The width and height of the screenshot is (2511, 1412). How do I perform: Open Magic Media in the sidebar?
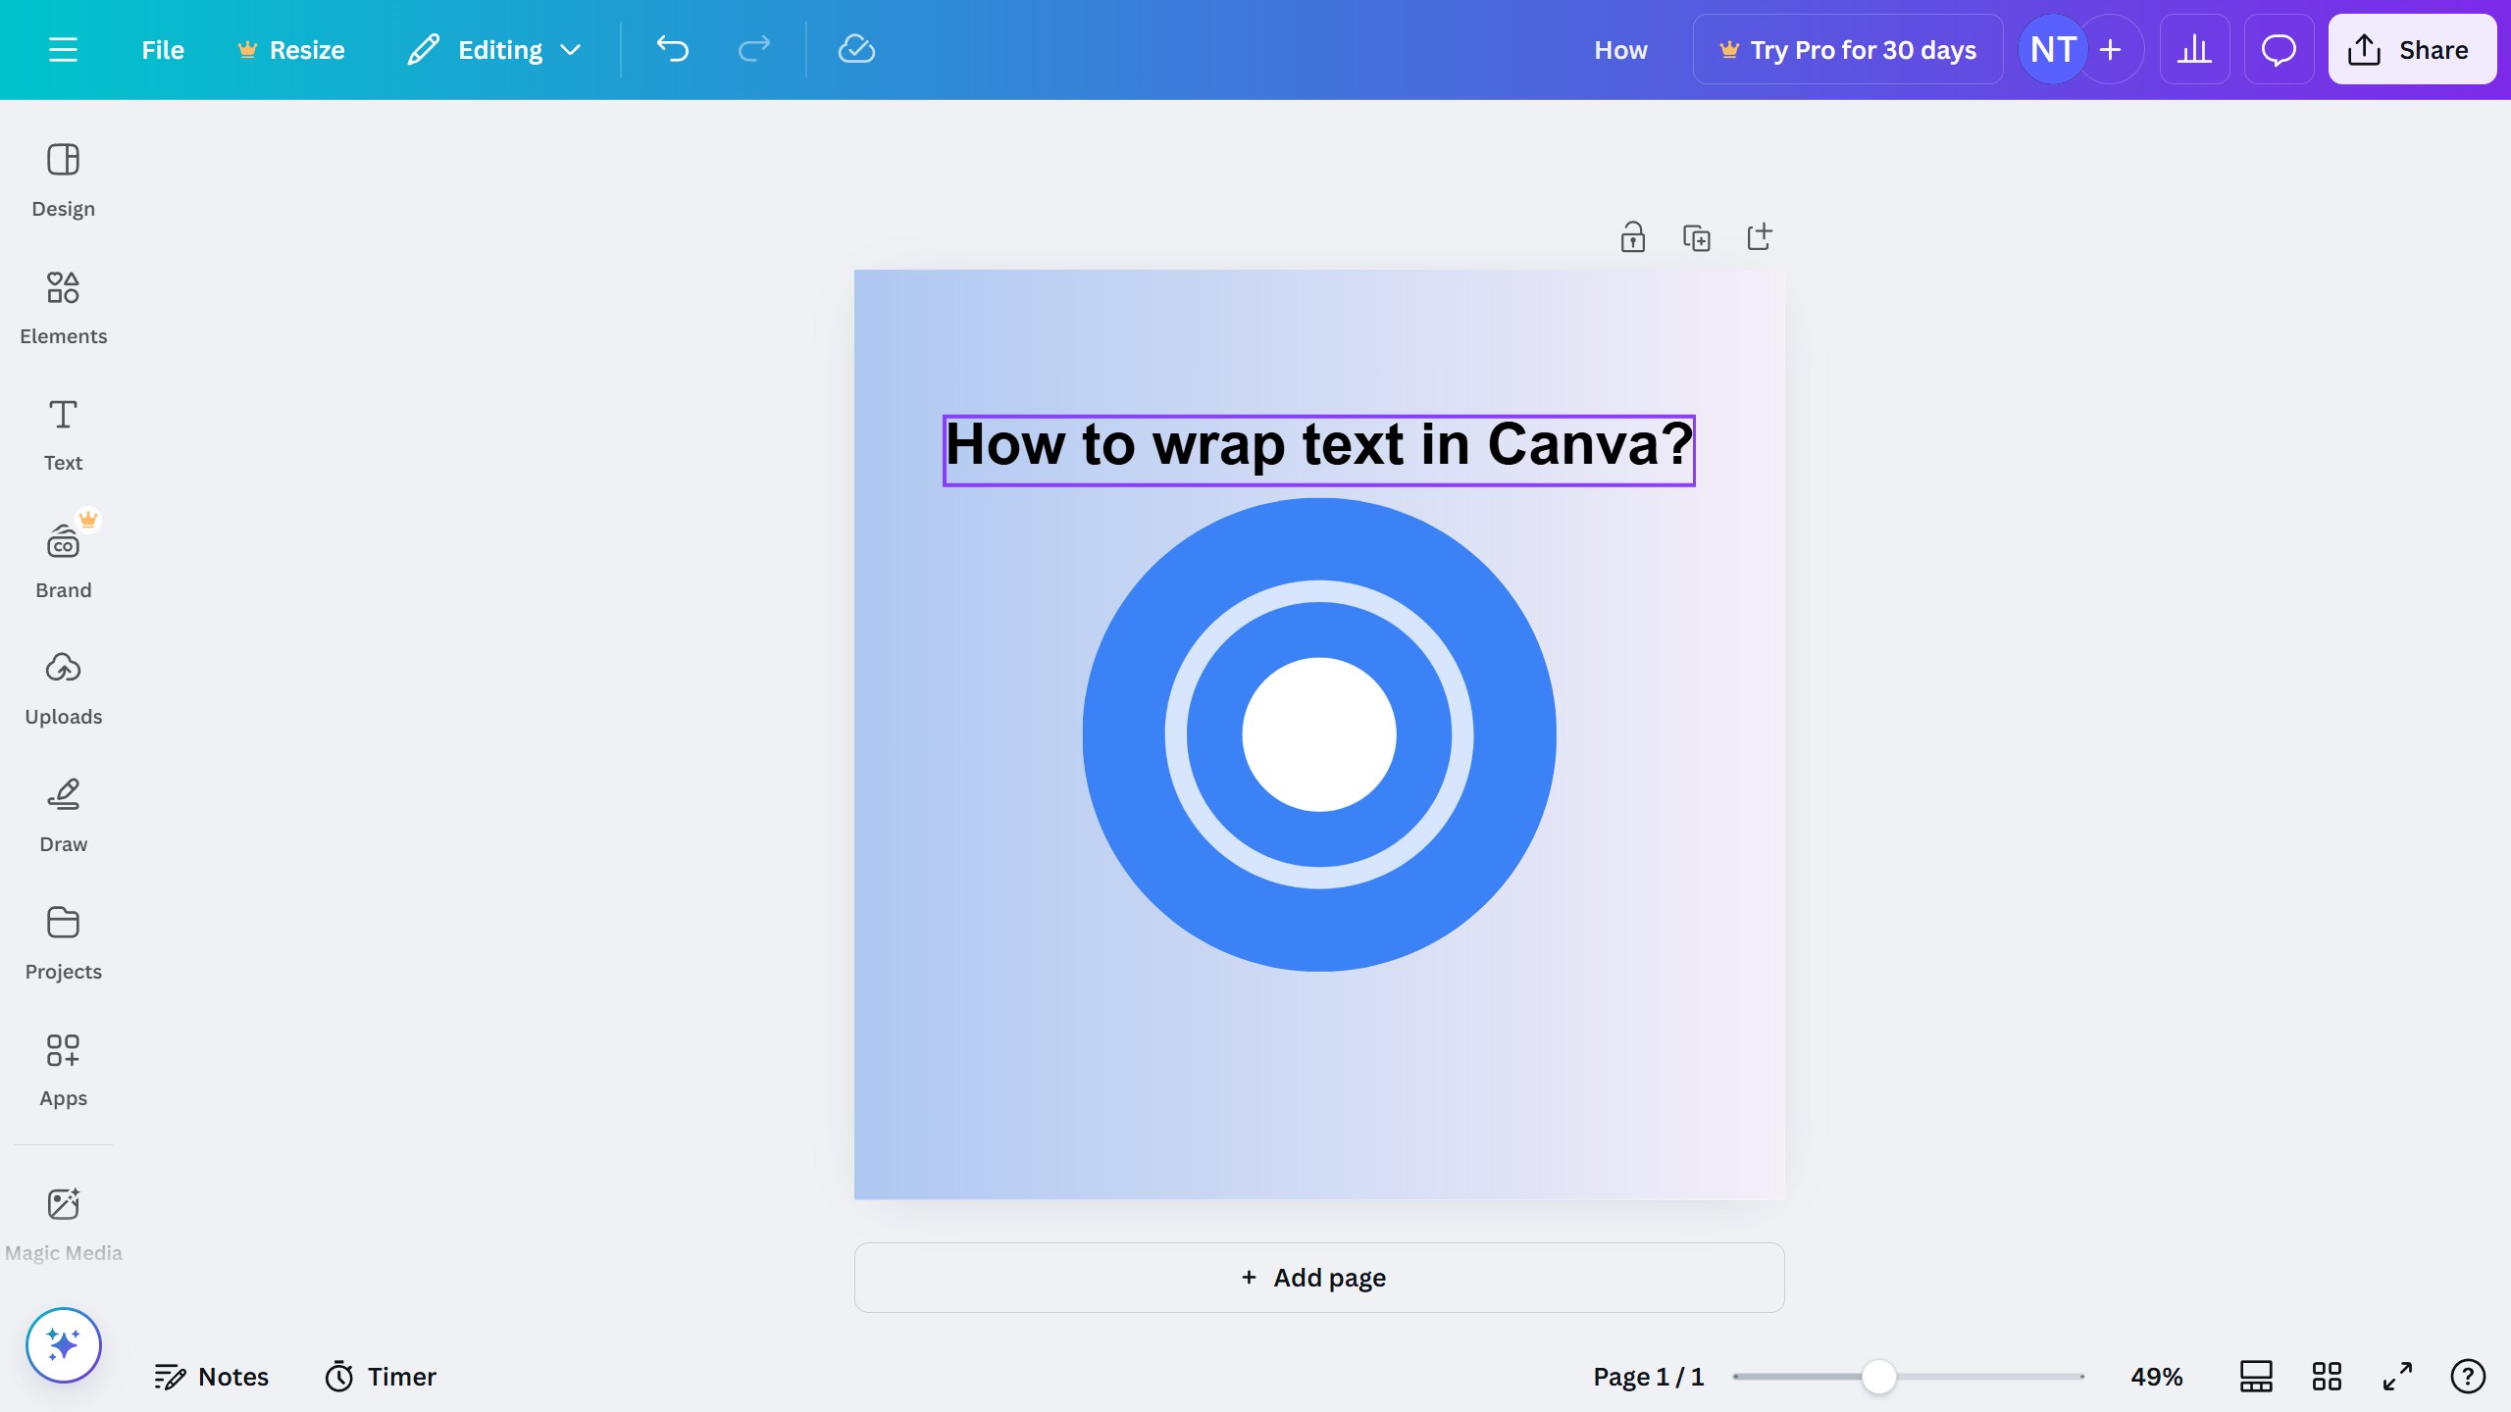point(63,1222)
